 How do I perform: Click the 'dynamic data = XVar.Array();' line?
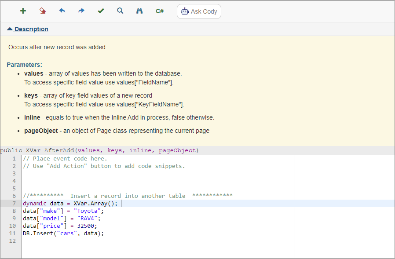pos(70,203)
